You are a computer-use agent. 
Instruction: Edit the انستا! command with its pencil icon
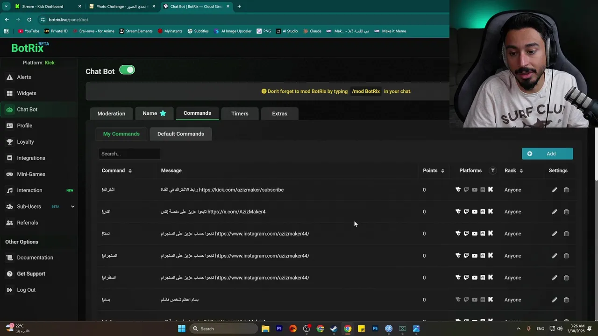point(555,234)
